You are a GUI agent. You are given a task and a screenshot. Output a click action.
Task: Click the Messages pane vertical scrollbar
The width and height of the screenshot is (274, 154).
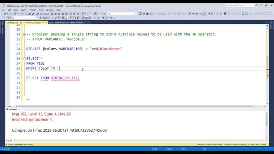click(x=267, y=121)
